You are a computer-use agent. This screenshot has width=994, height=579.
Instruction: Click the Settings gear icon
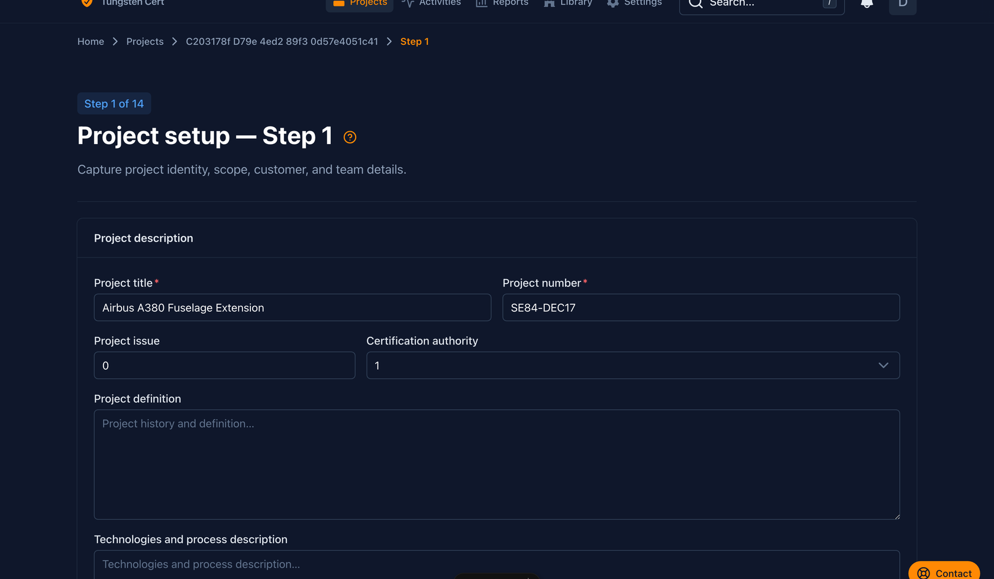coord(613,3)
